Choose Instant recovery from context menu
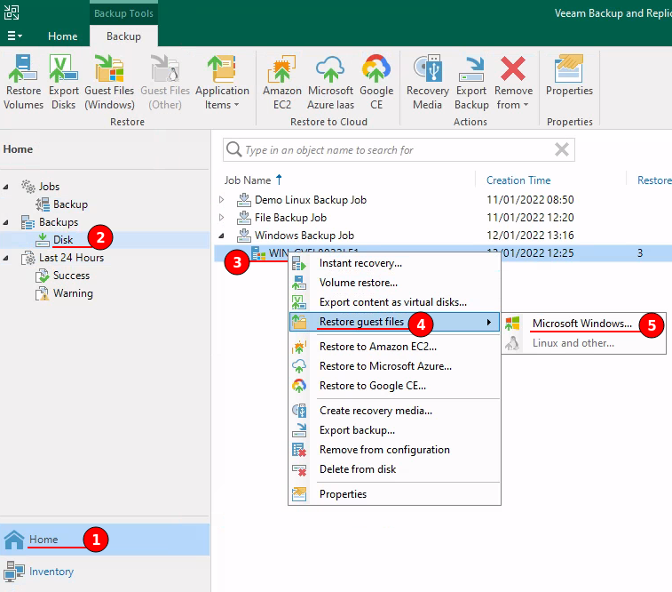Screen dimensions: 672x592 394,263
